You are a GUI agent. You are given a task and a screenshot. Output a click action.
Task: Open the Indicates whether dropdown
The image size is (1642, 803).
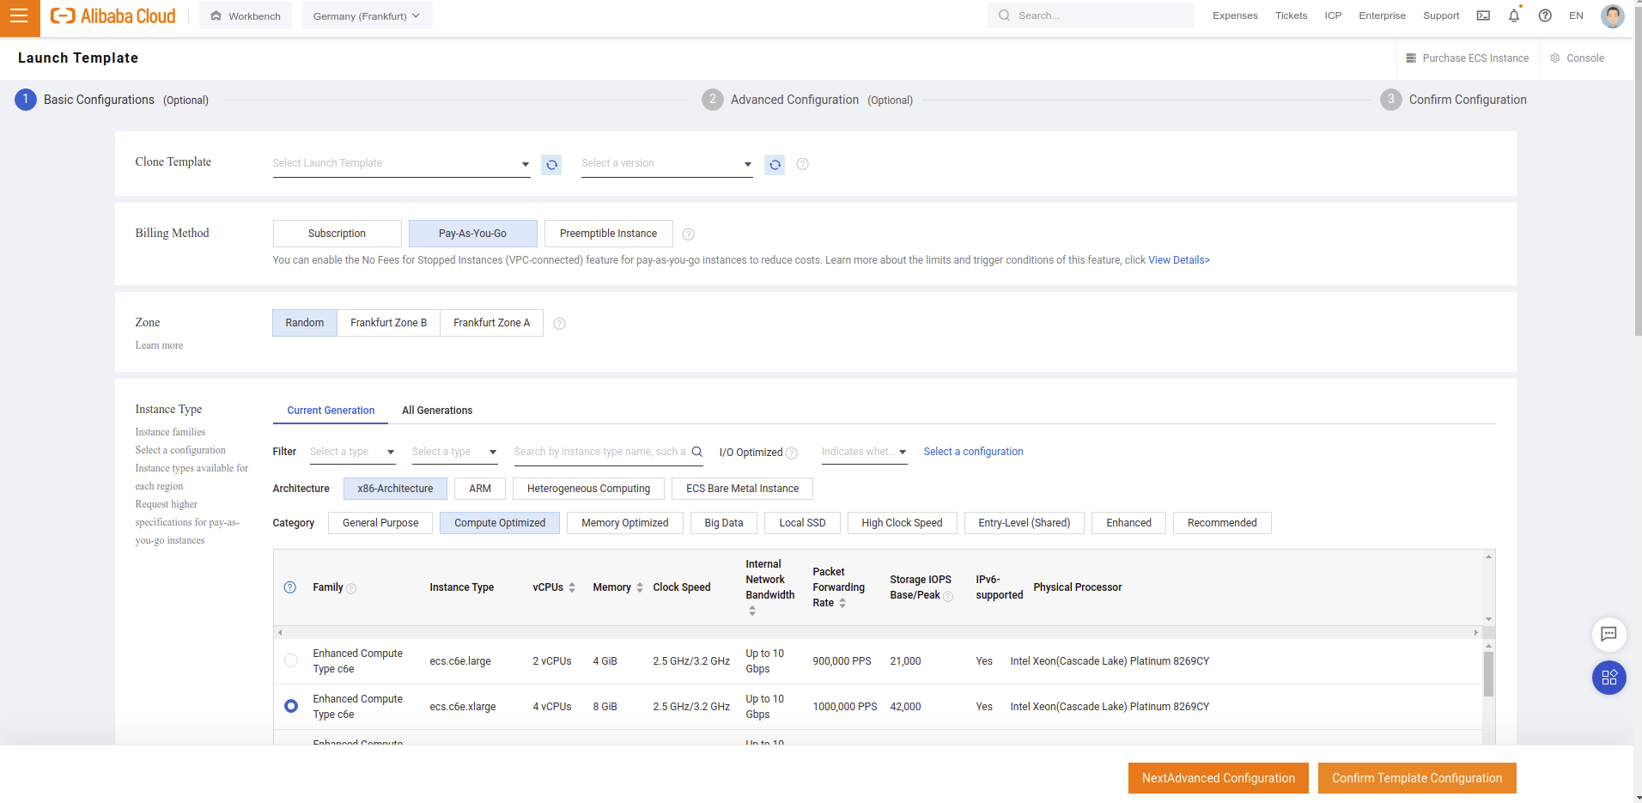point(864,453)
